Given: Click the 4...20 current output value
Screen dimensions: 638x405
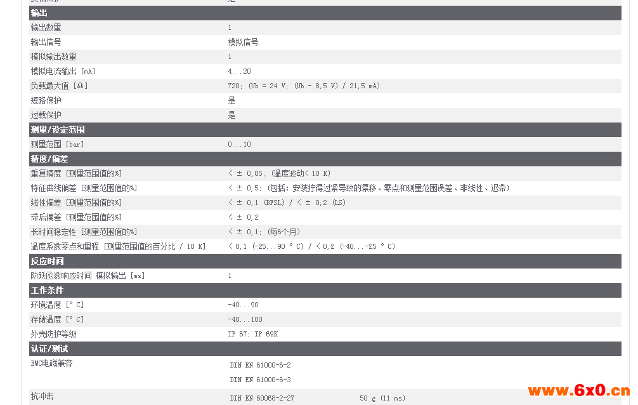Looking at the screenshot, I should point(239,71).
